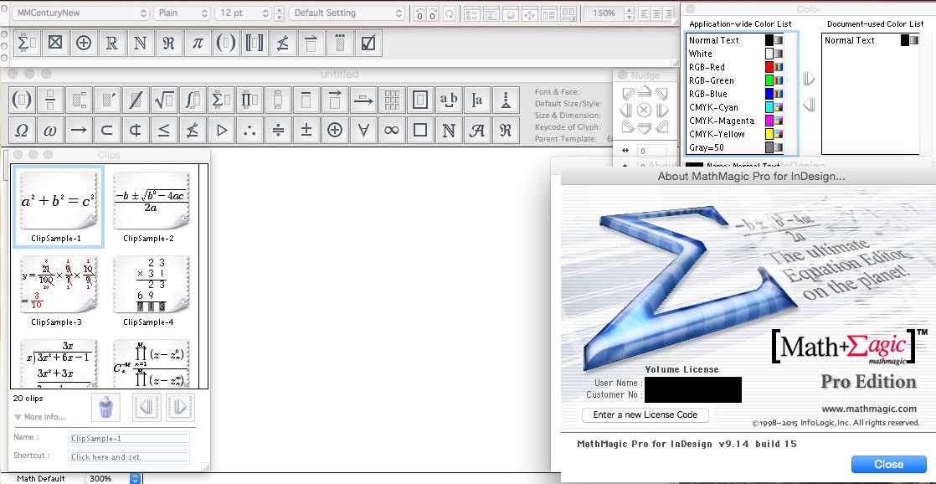Select ClipSample-4 multiplication thumbnail
This screenshot has height=484, width=936.
(x=151, y=285)
